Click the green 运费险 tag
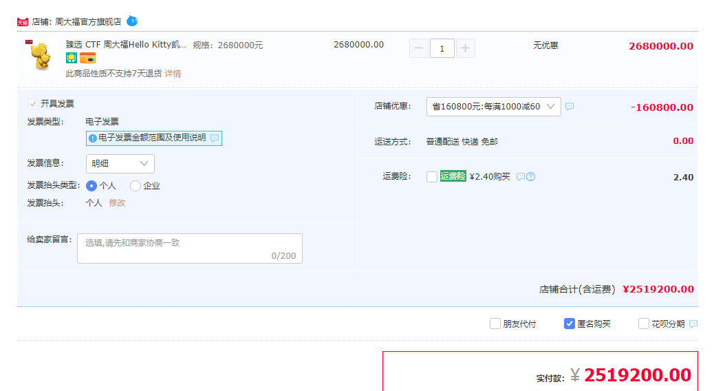This screenshot has height=391, width=714. click(x=453, y=176)
